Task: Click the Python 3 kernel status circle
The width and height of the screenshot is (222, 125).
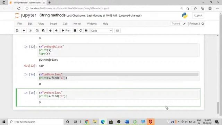Action: [203, 24]
